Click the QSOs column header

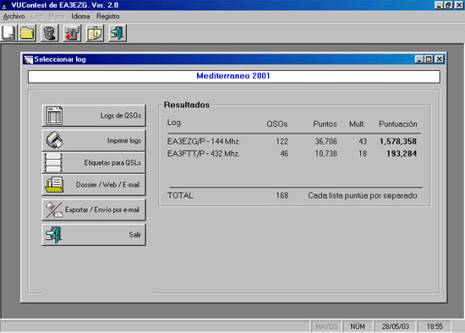pyautogui.click(x=277, y=124)
